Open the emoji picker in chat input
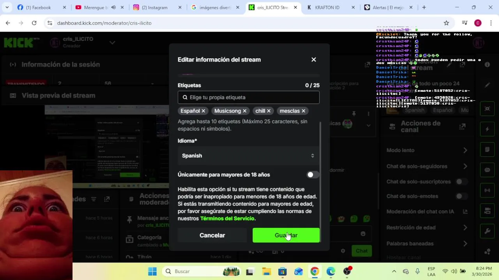Viewport: 499px width, 280px height. 363,234
